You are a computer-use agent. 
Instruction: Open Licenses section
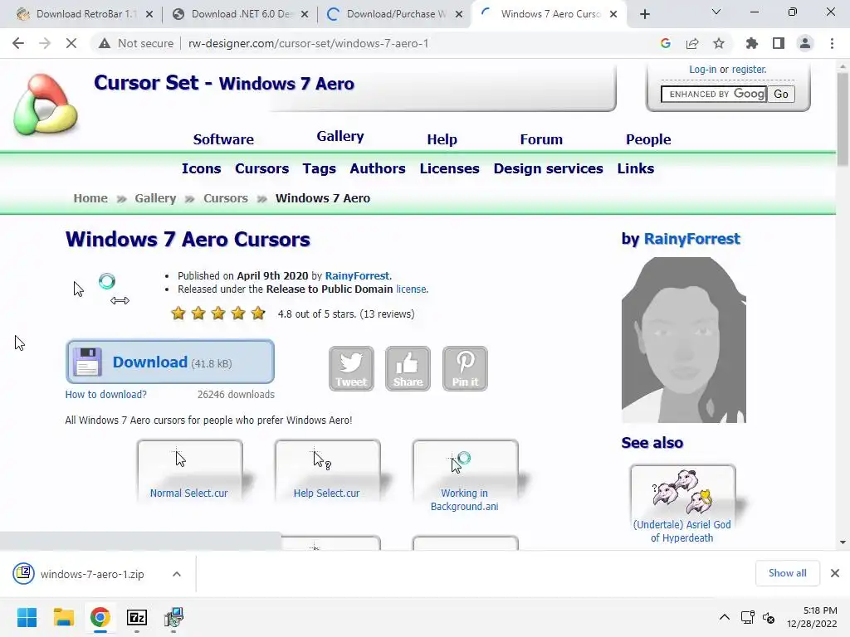[x=449, y=168]
